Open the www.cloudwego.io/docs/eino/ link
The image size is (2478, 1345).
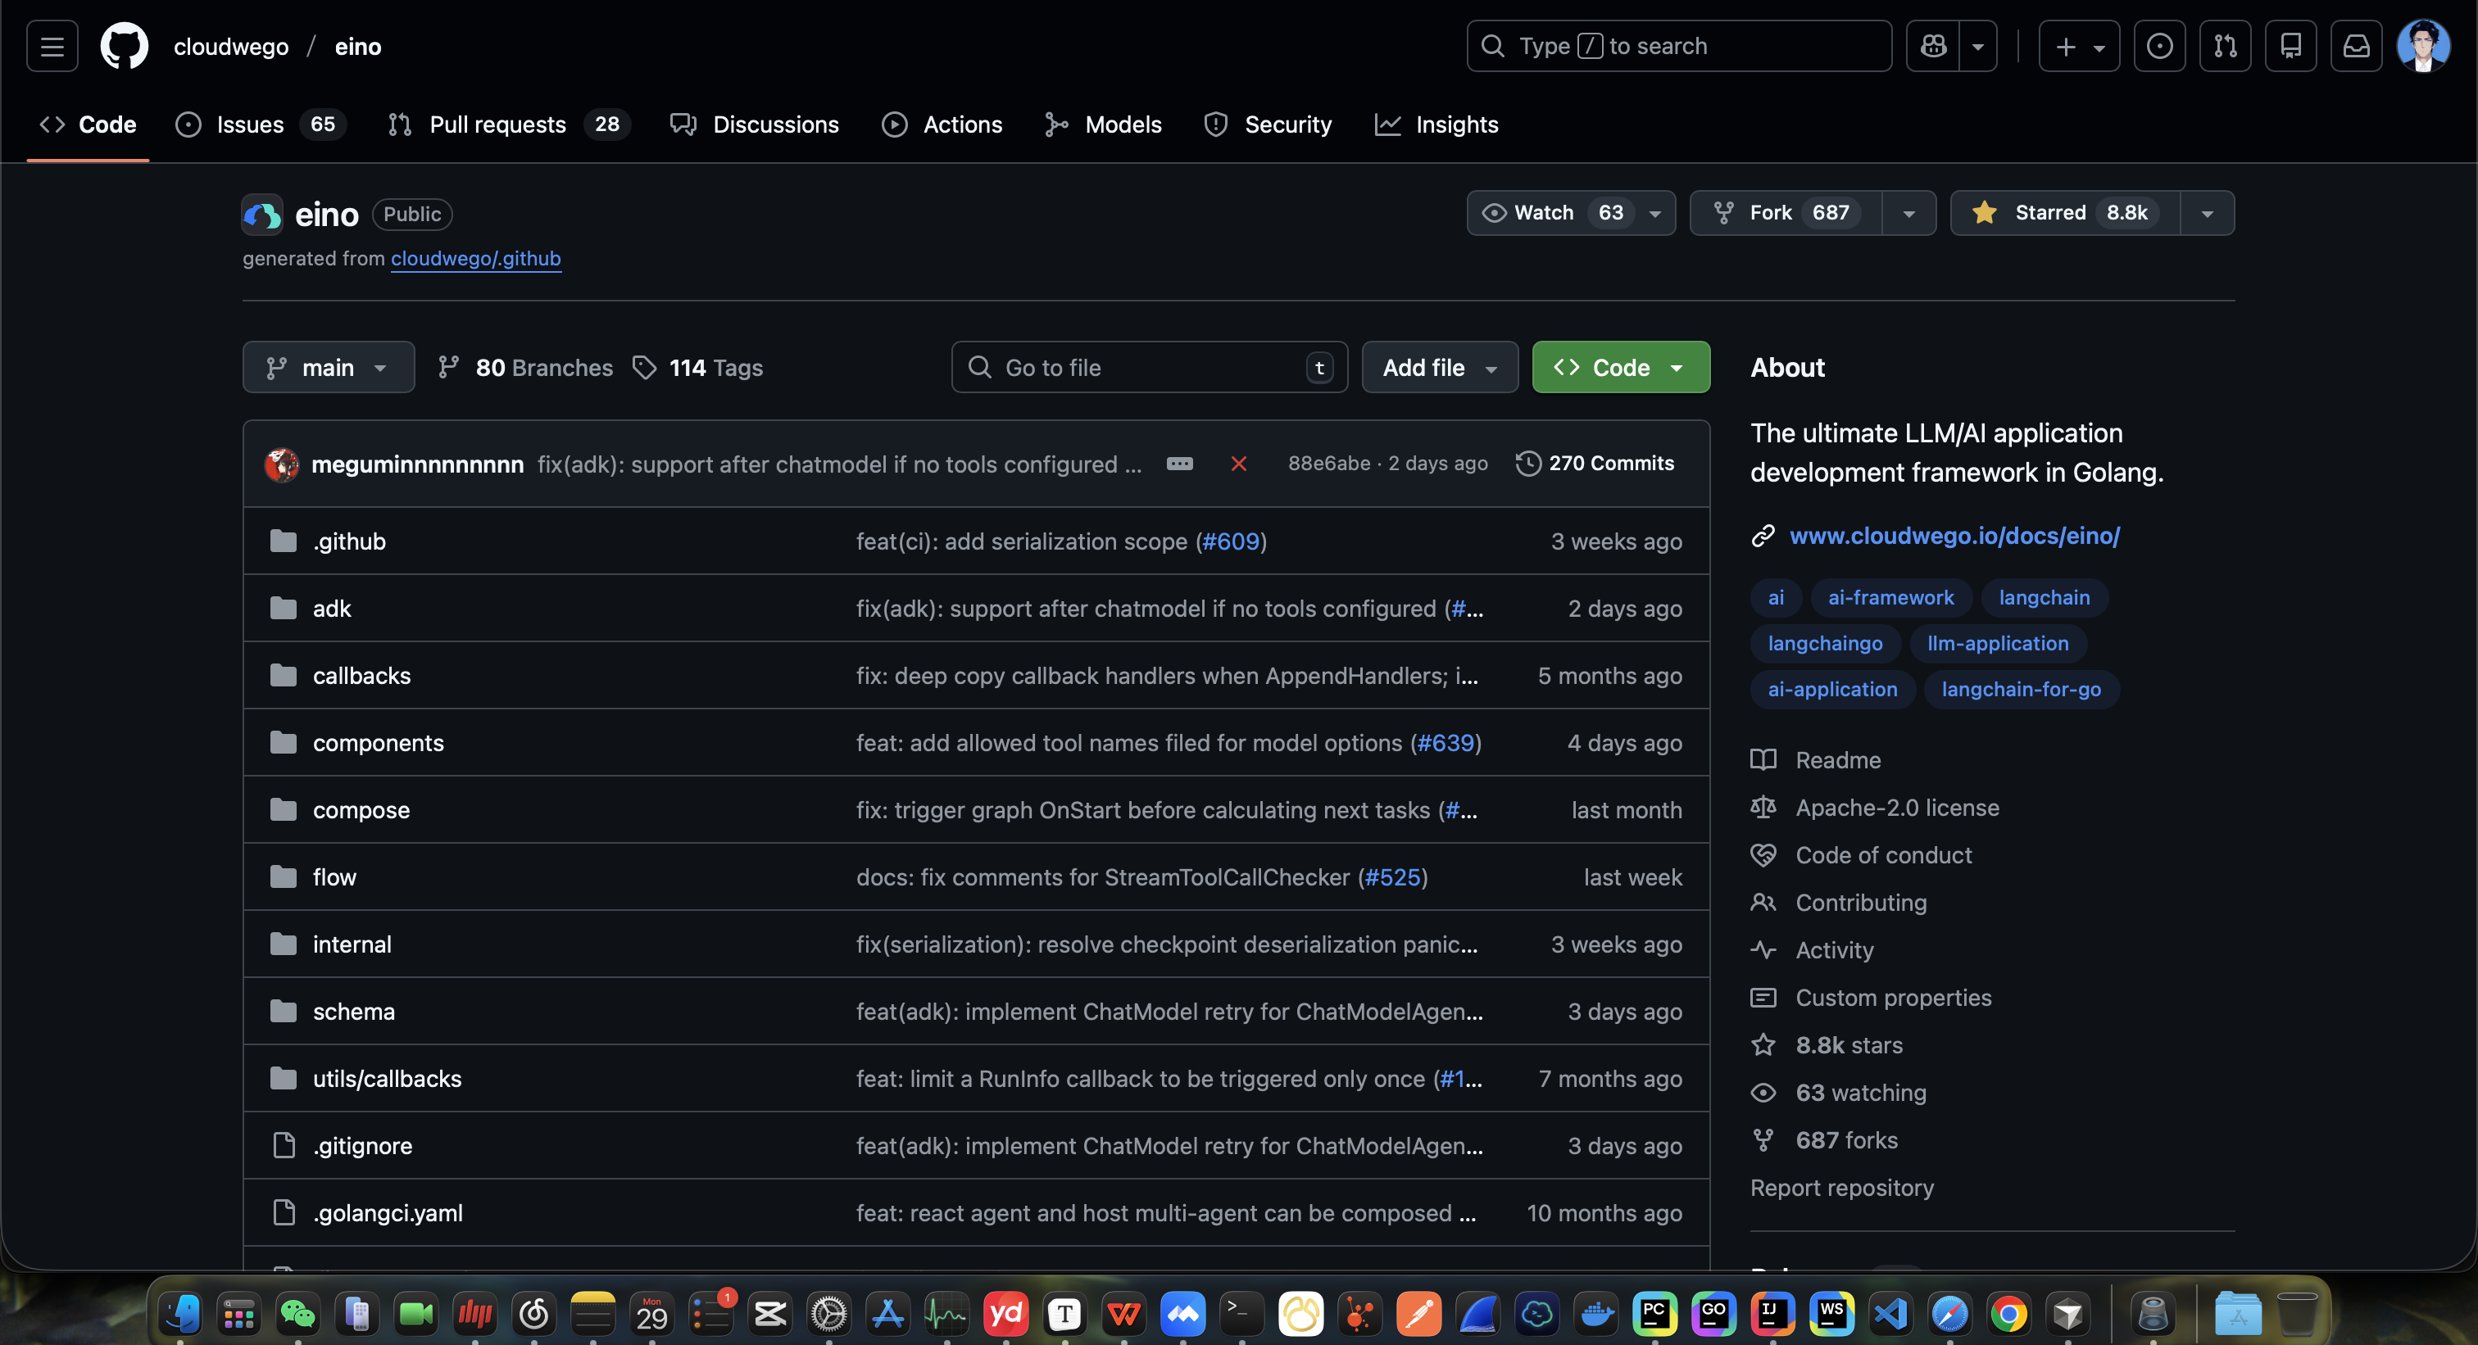1954,536
